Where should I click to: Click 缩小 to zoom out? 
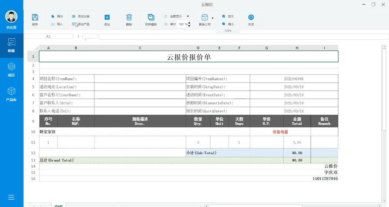(x=228, y=24)
